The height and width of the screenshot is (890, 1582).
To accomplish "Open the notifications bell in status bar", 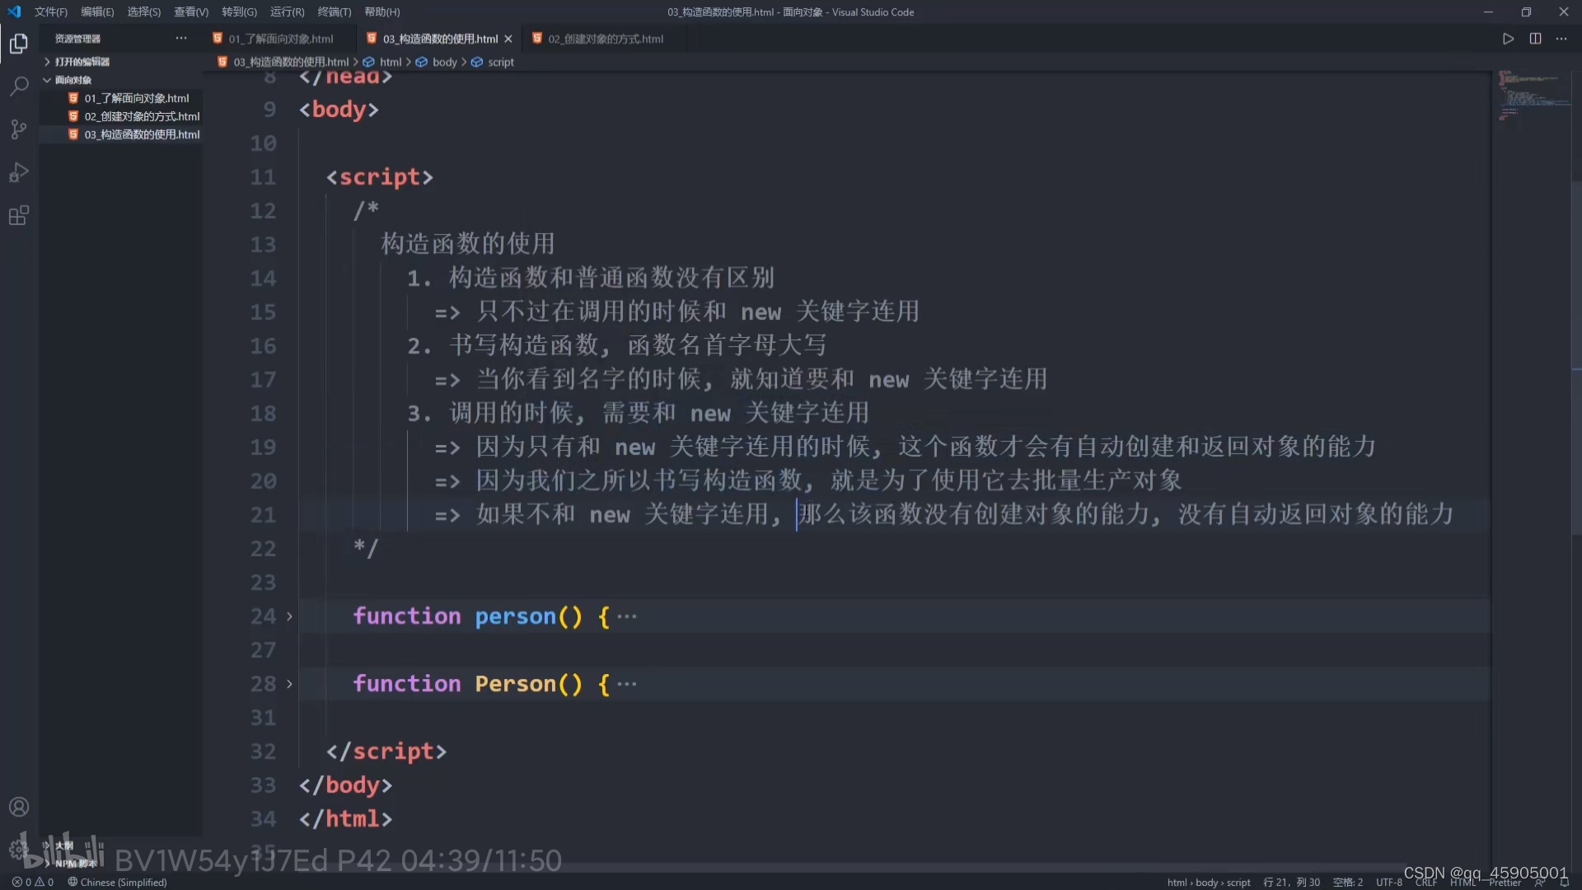I will 1565,882.
